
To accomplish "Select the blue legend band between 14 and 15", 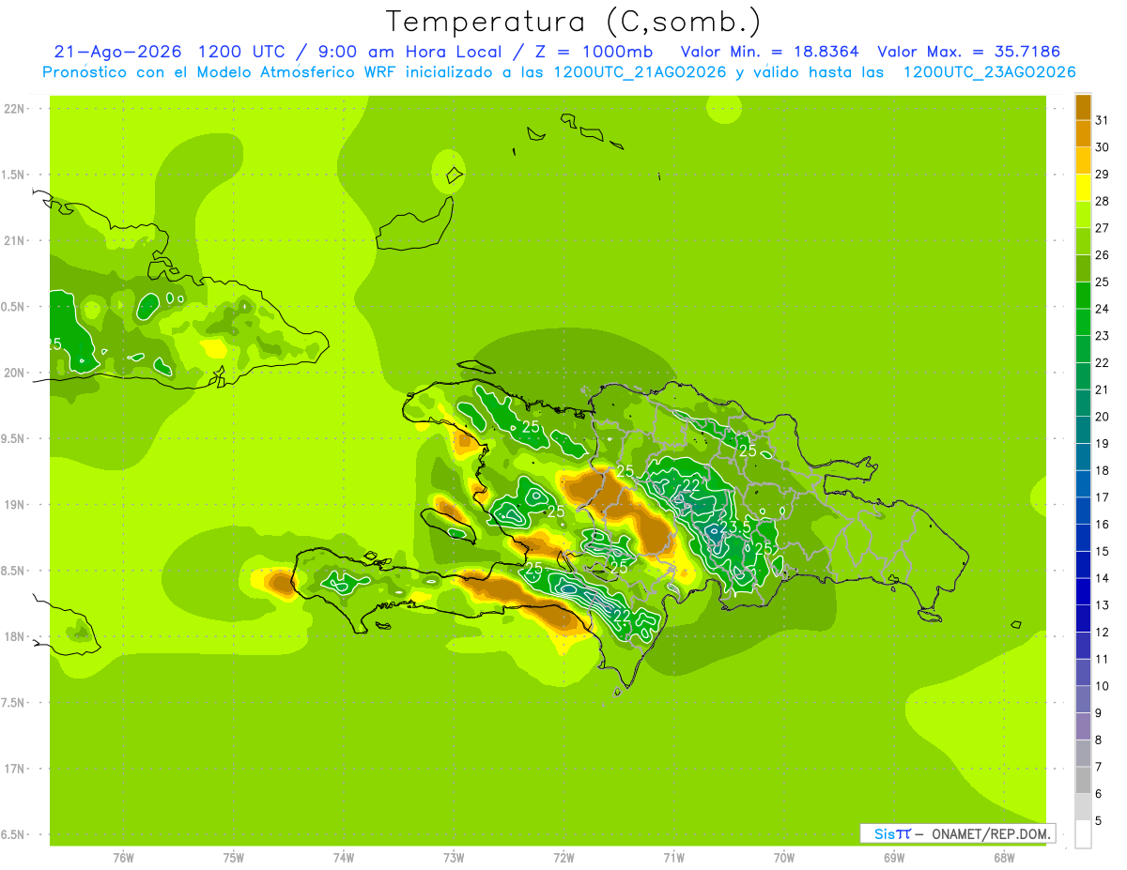I will pos(1083,564).
